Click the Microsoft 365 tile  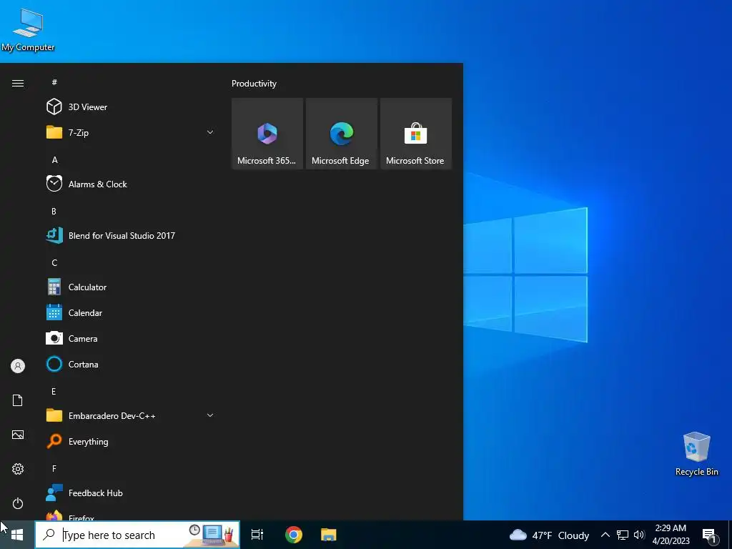[x=267, y=134]
